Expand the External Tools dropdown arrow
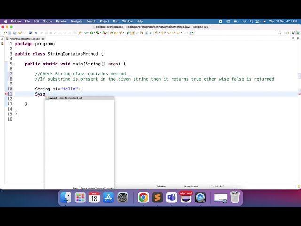 (x=107, y=33)
